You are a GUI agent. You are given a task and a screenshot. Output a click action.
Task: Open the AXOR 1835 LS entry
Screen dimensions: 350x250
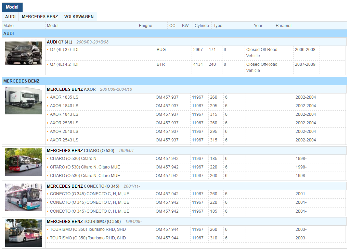coord(64,97)
